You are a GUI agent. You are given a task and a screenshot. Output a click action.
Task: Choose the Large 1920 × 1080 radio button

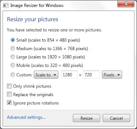[13, 57]
